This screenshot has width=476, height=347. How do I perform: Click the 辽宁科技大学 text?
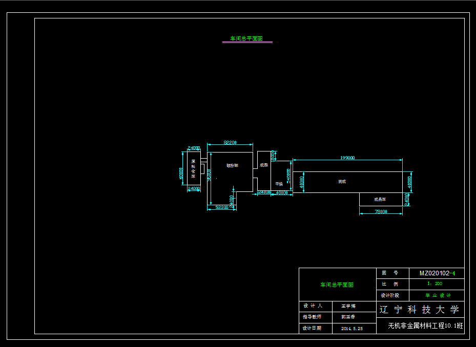[419, 310]
